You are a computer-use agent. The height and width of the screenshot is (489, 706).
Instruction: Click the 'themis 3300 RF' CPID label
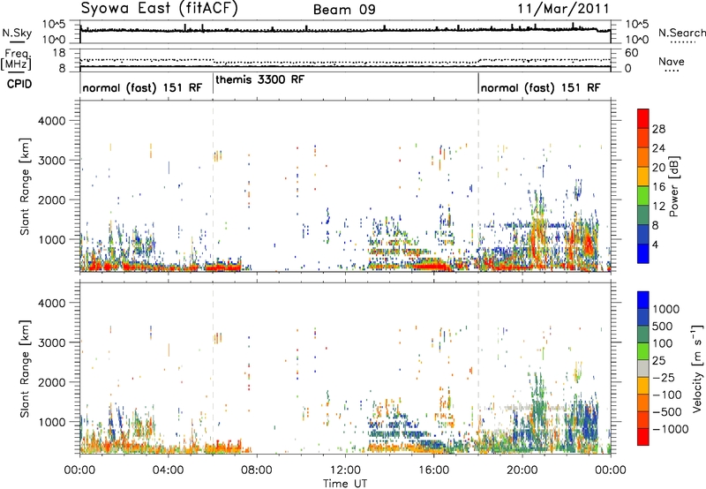tap(259, 79)
